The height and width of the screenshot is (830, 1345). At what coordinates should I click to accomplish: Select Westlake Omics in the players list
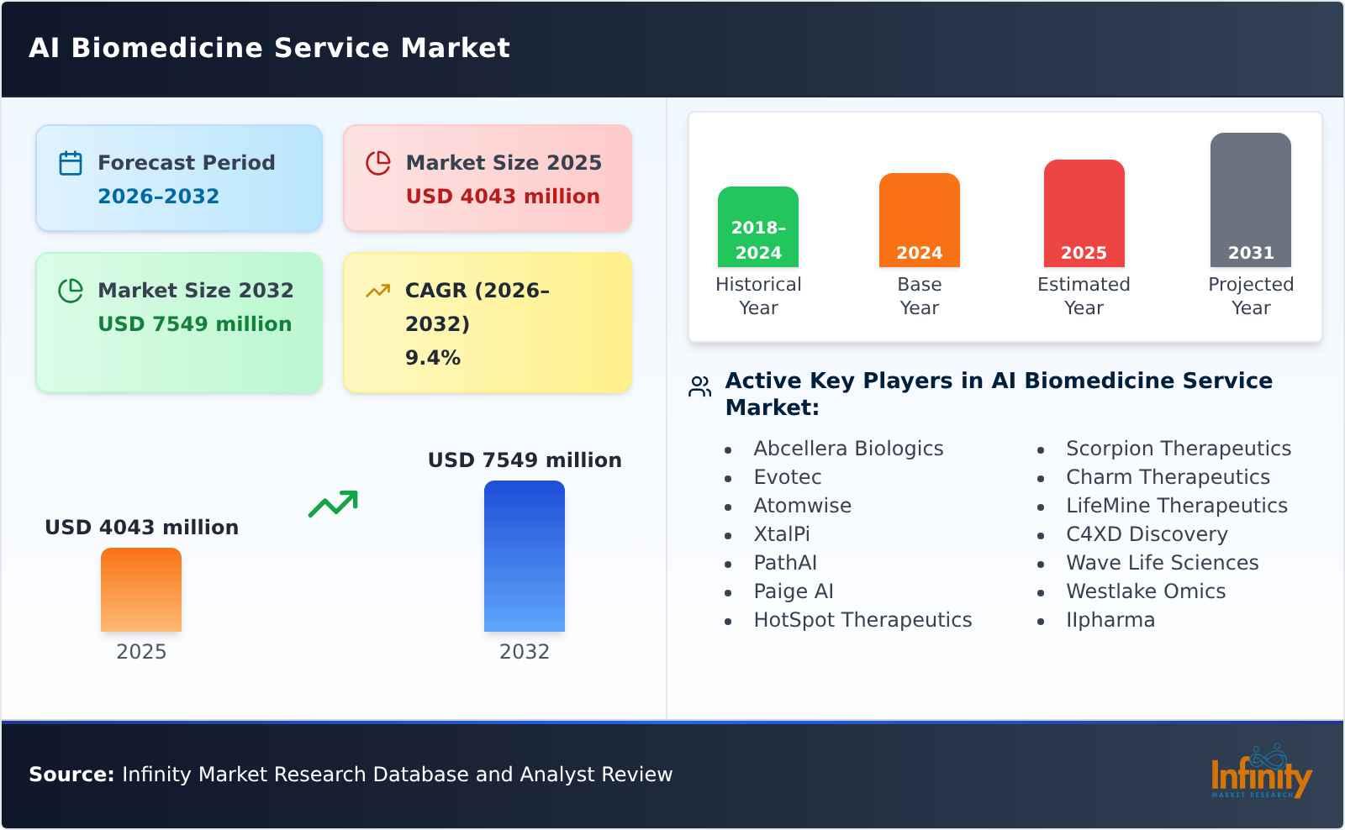[1146, 591]
